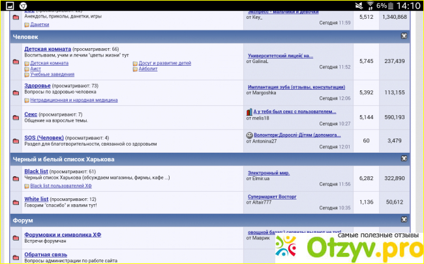Viewport: 424px width, 264px height.
Task: Click the folder icon next to White list
Action: 16,202
